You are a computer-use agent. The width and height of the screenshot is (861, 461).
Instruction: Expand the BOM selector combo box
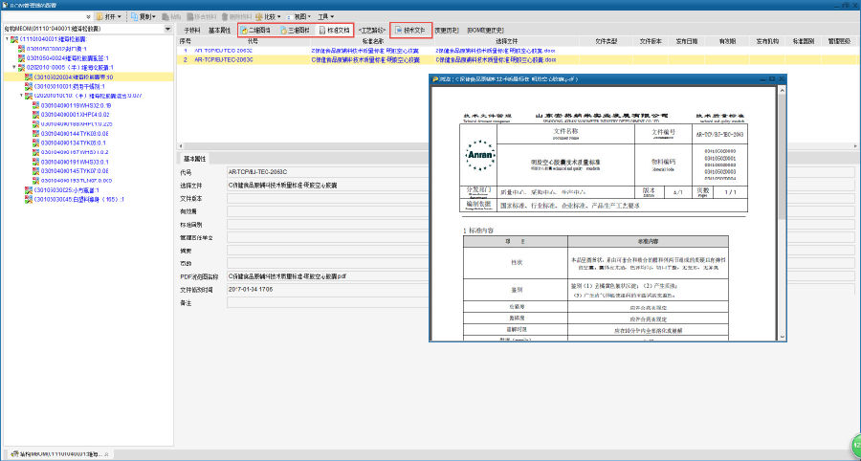tap(170, 29)
